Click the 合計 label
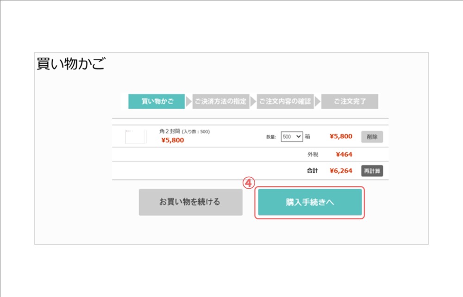The height and width of the screenshot is (297, 463). click(x=313, y=170)
